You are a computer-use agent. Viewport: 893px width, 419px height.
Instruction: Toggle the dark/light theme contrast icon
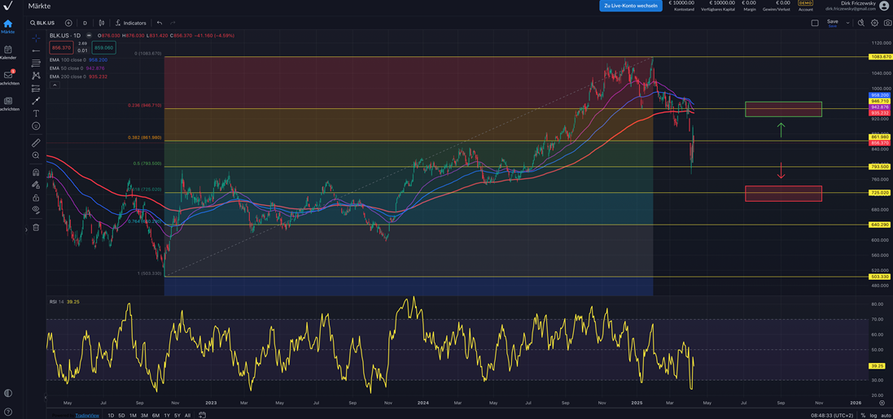8,393
